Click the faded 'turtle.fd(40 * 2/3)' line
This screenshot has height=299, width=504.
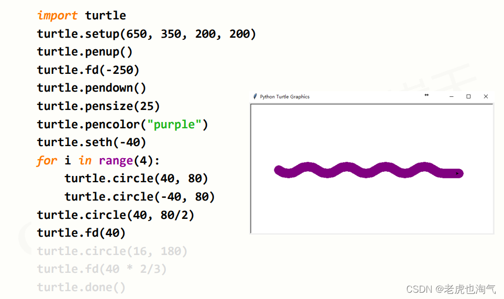(102, 269)
